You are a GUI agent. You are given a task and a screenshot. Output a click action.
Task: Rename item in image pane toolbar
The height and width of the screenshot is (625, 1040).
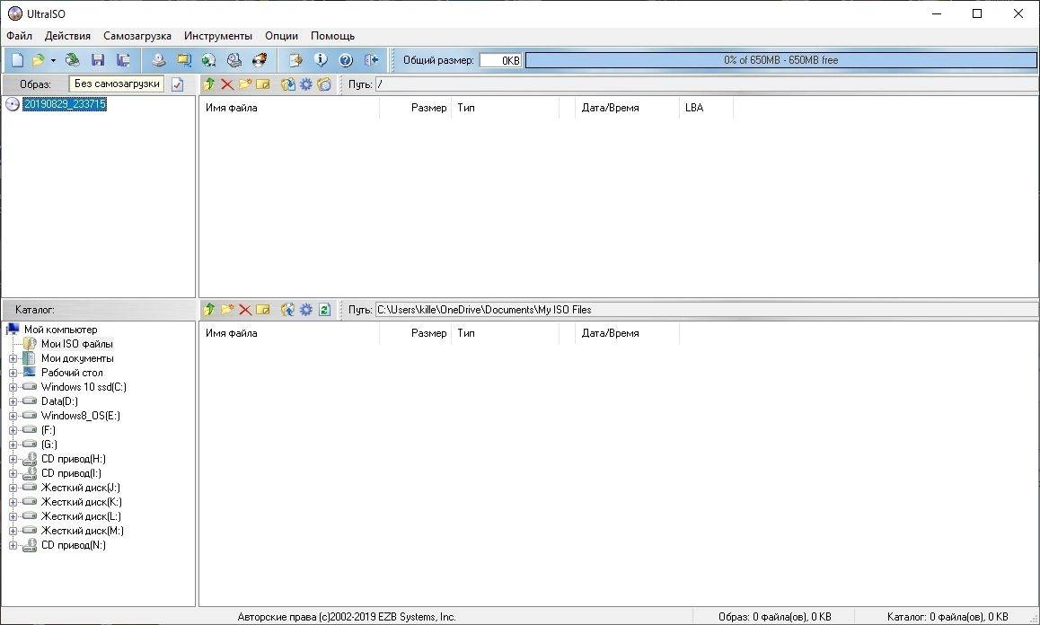point(263,84)
